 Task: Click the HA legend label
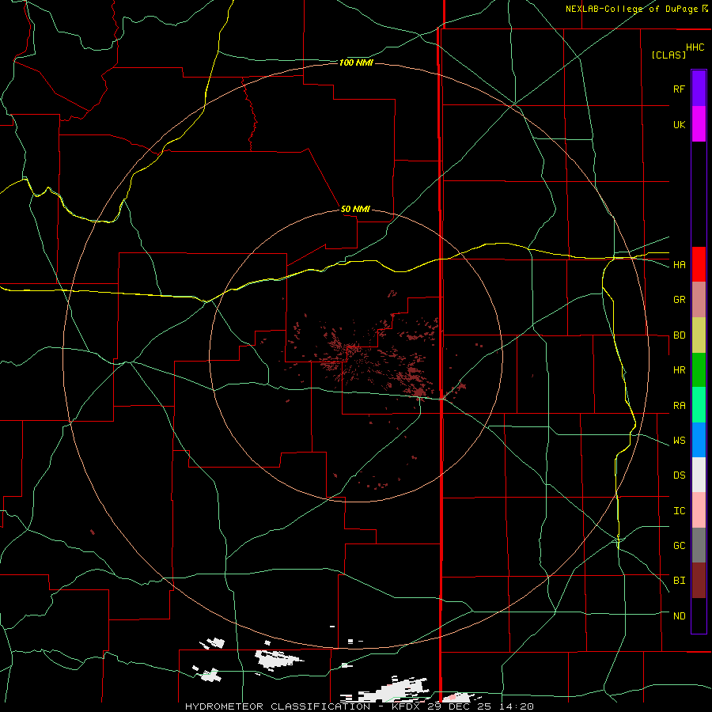point(679,265)
